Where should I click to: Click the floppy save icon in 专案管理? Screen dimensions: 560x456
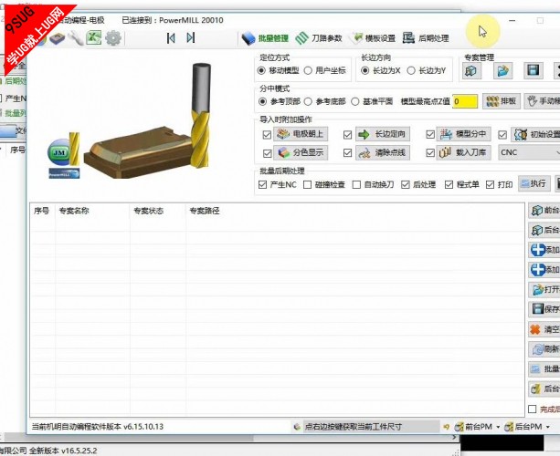[x=534, y=70]
